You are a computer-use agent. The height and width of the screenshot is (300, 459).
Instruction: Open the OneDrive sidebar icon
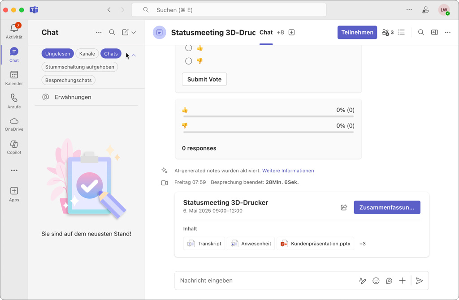point(14,124)
